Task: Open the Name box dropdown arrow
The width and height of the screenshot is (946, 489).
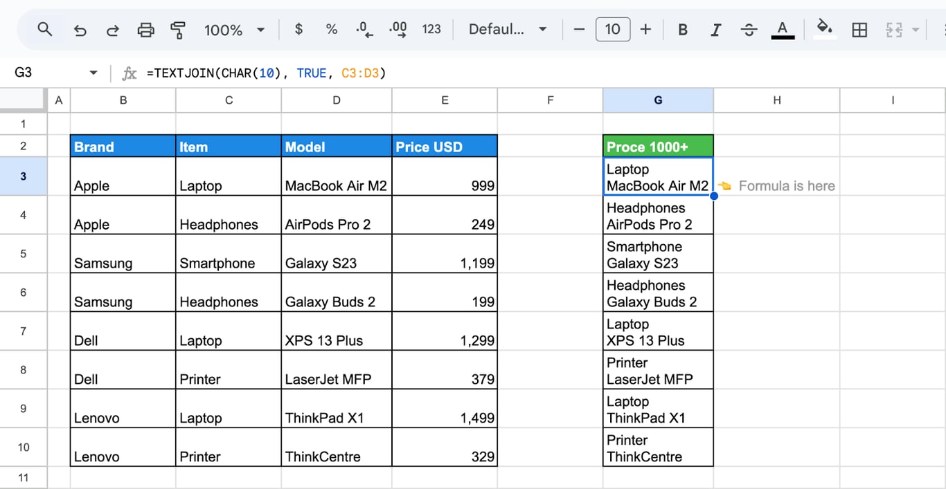Action: coord(93,73)
